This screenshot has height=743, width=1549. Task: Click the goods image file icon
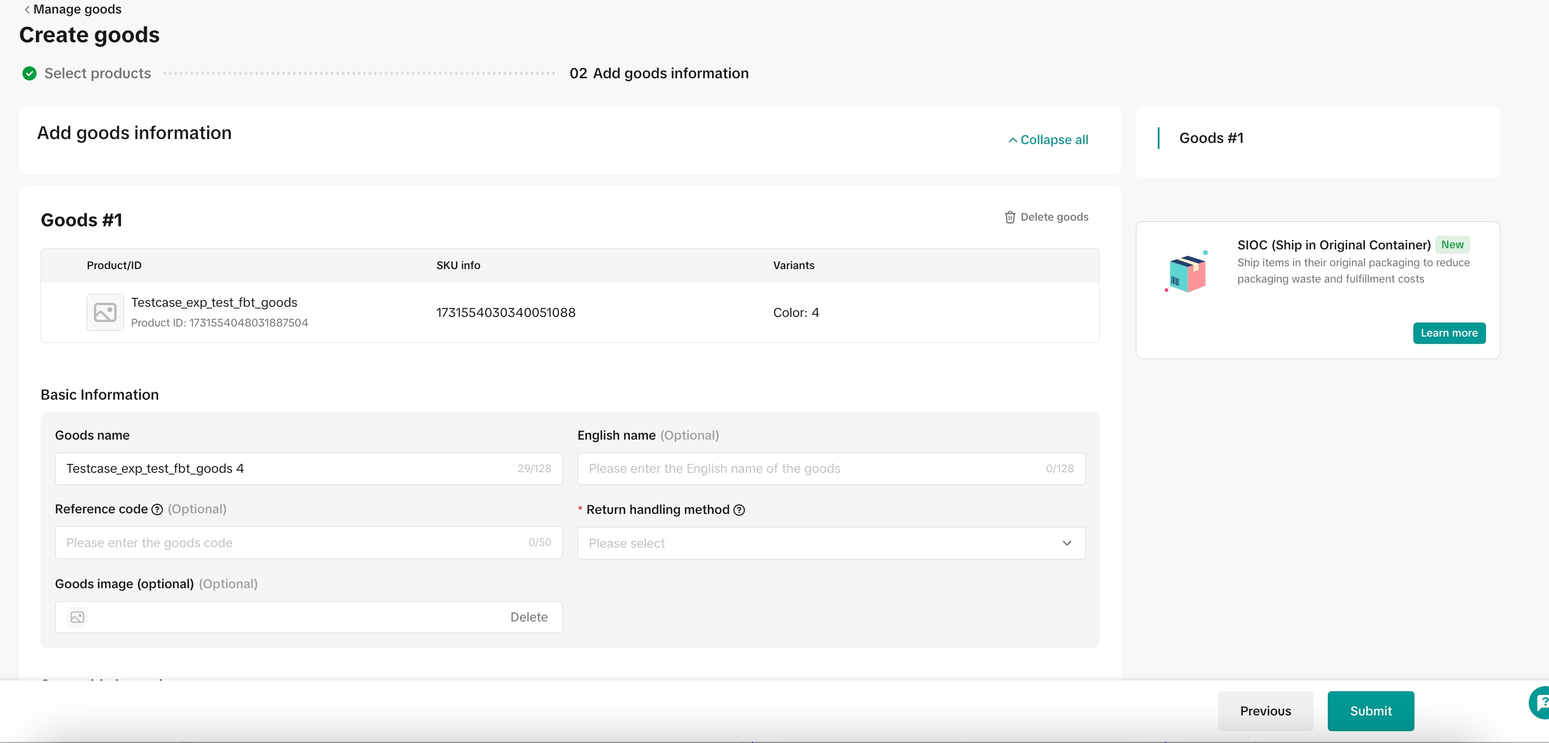(x=77, y=617)
